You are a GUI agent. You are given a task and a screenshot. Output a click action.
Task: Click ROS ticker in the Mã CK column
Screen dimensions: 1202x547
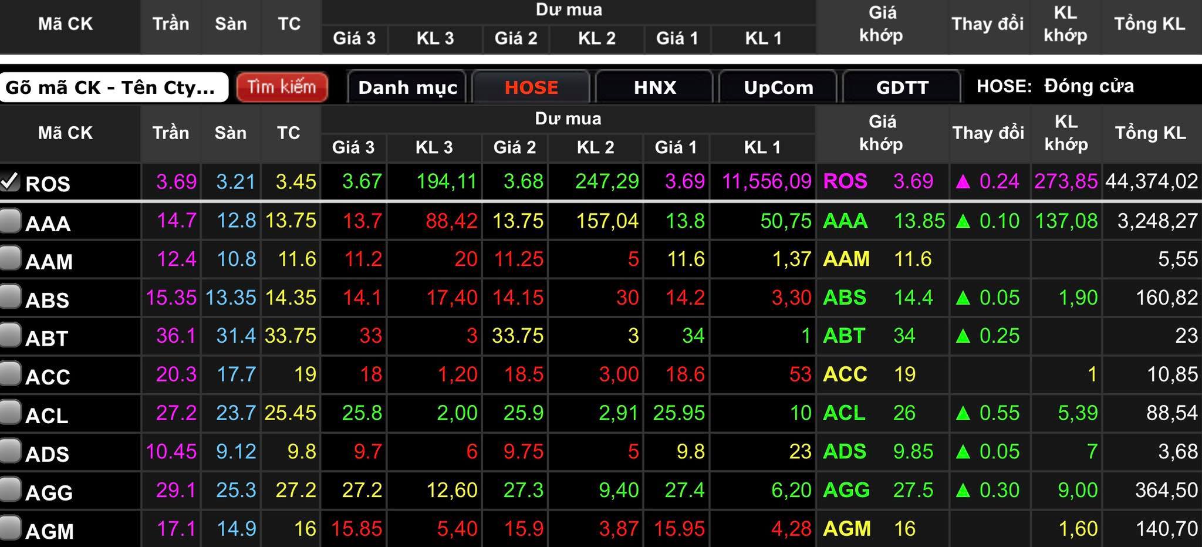coord(48,184)
